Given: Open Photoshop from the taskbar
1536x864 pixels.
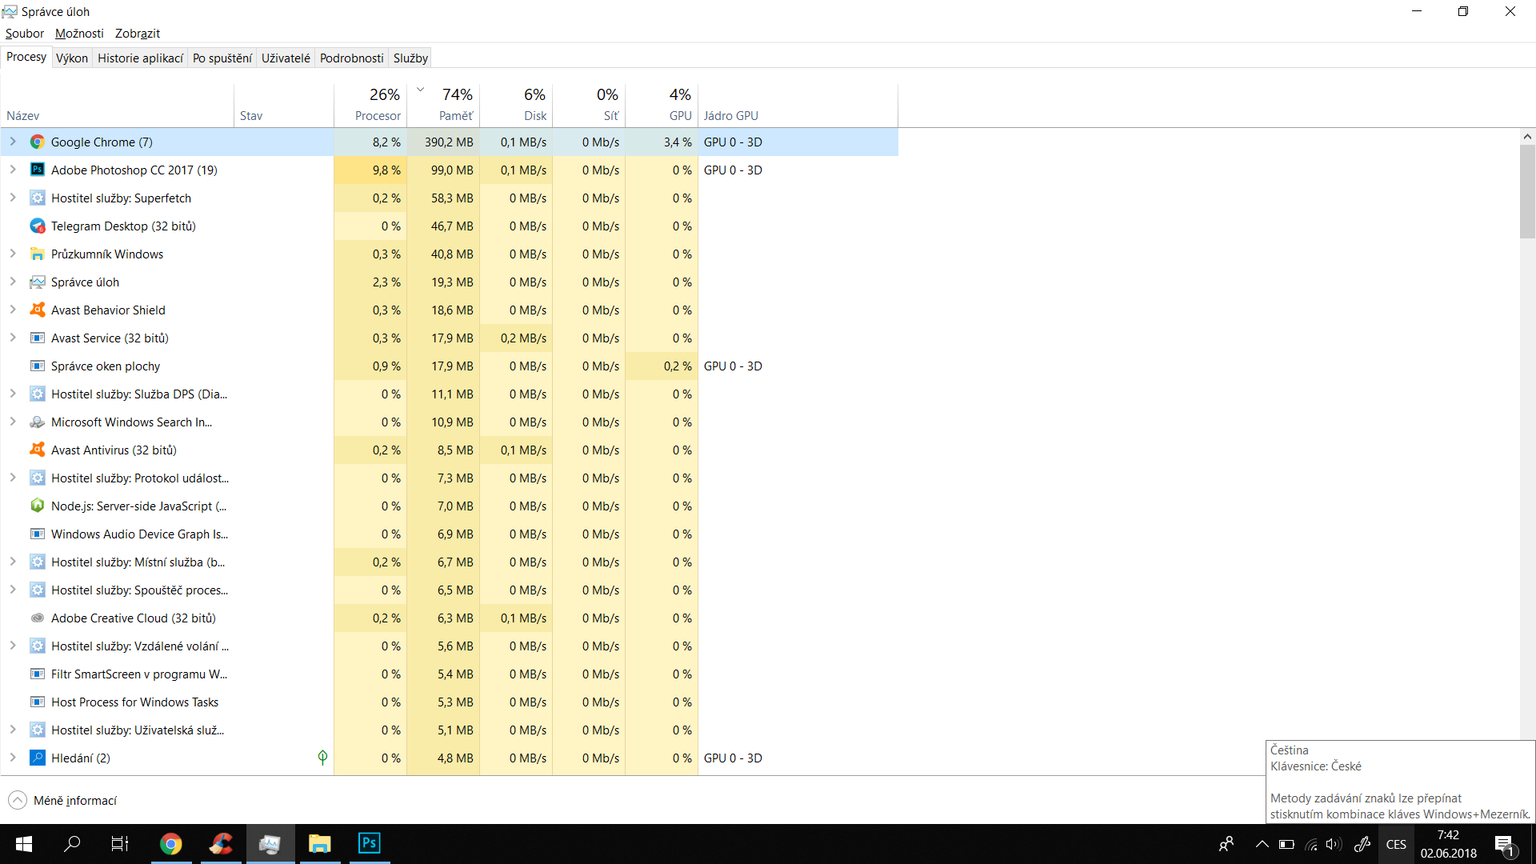Looking at the screenshot, I should [369, 843].
